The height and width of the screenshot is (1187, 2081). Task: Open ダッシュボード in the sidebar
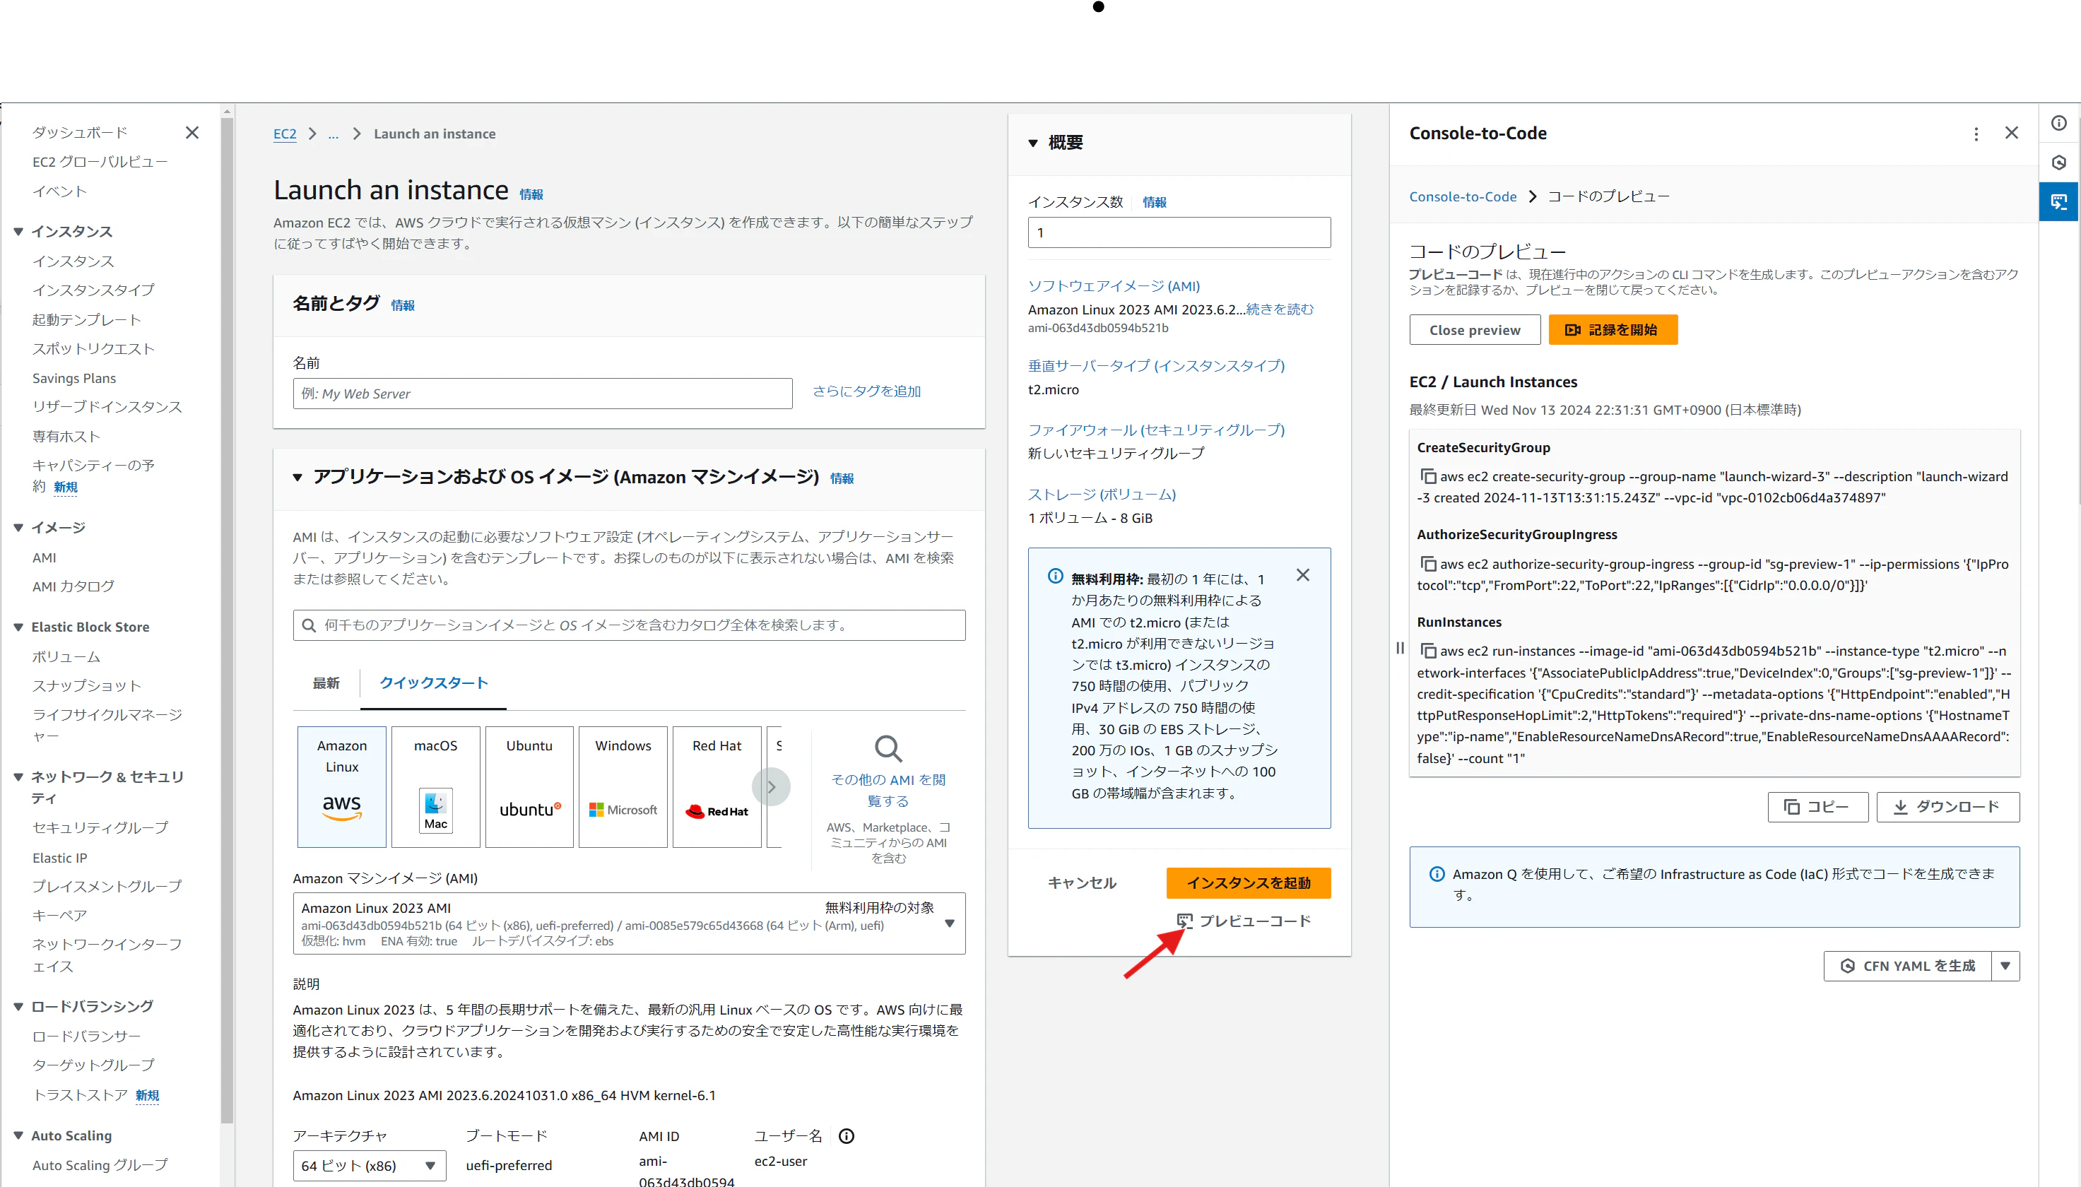pyautogui.click(x=80, y=132)
